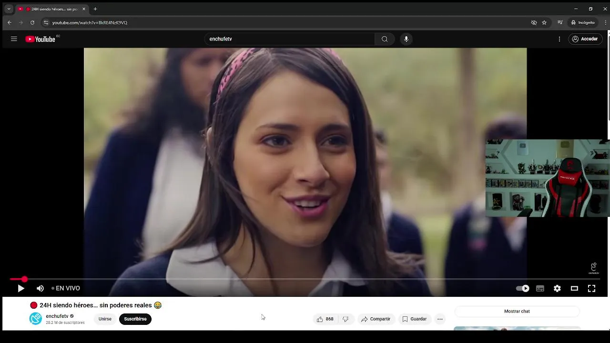610x343 pixels.
Task: Click the Compartir share button
Action: pos(376,319)
